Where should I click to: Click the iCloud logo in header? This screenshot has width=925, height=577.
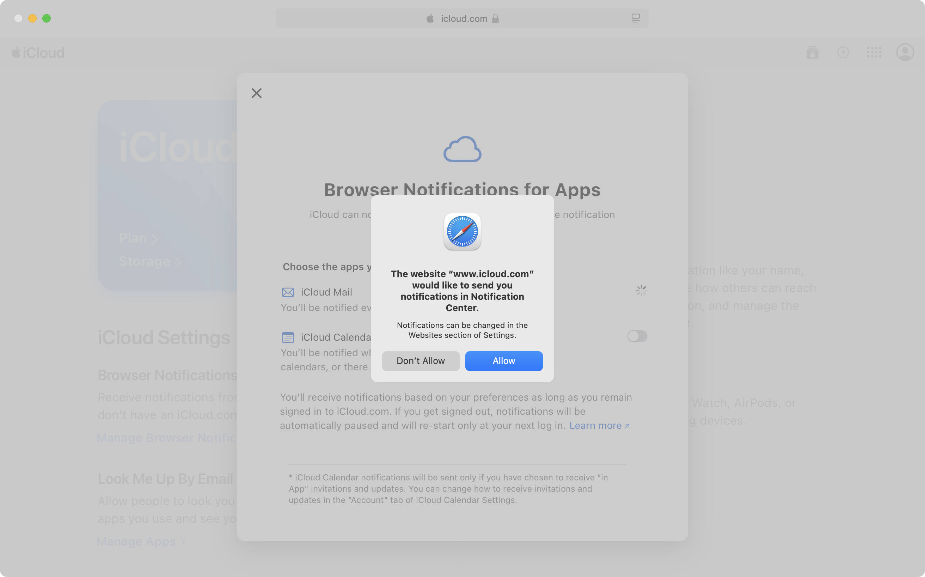(38, 53)
